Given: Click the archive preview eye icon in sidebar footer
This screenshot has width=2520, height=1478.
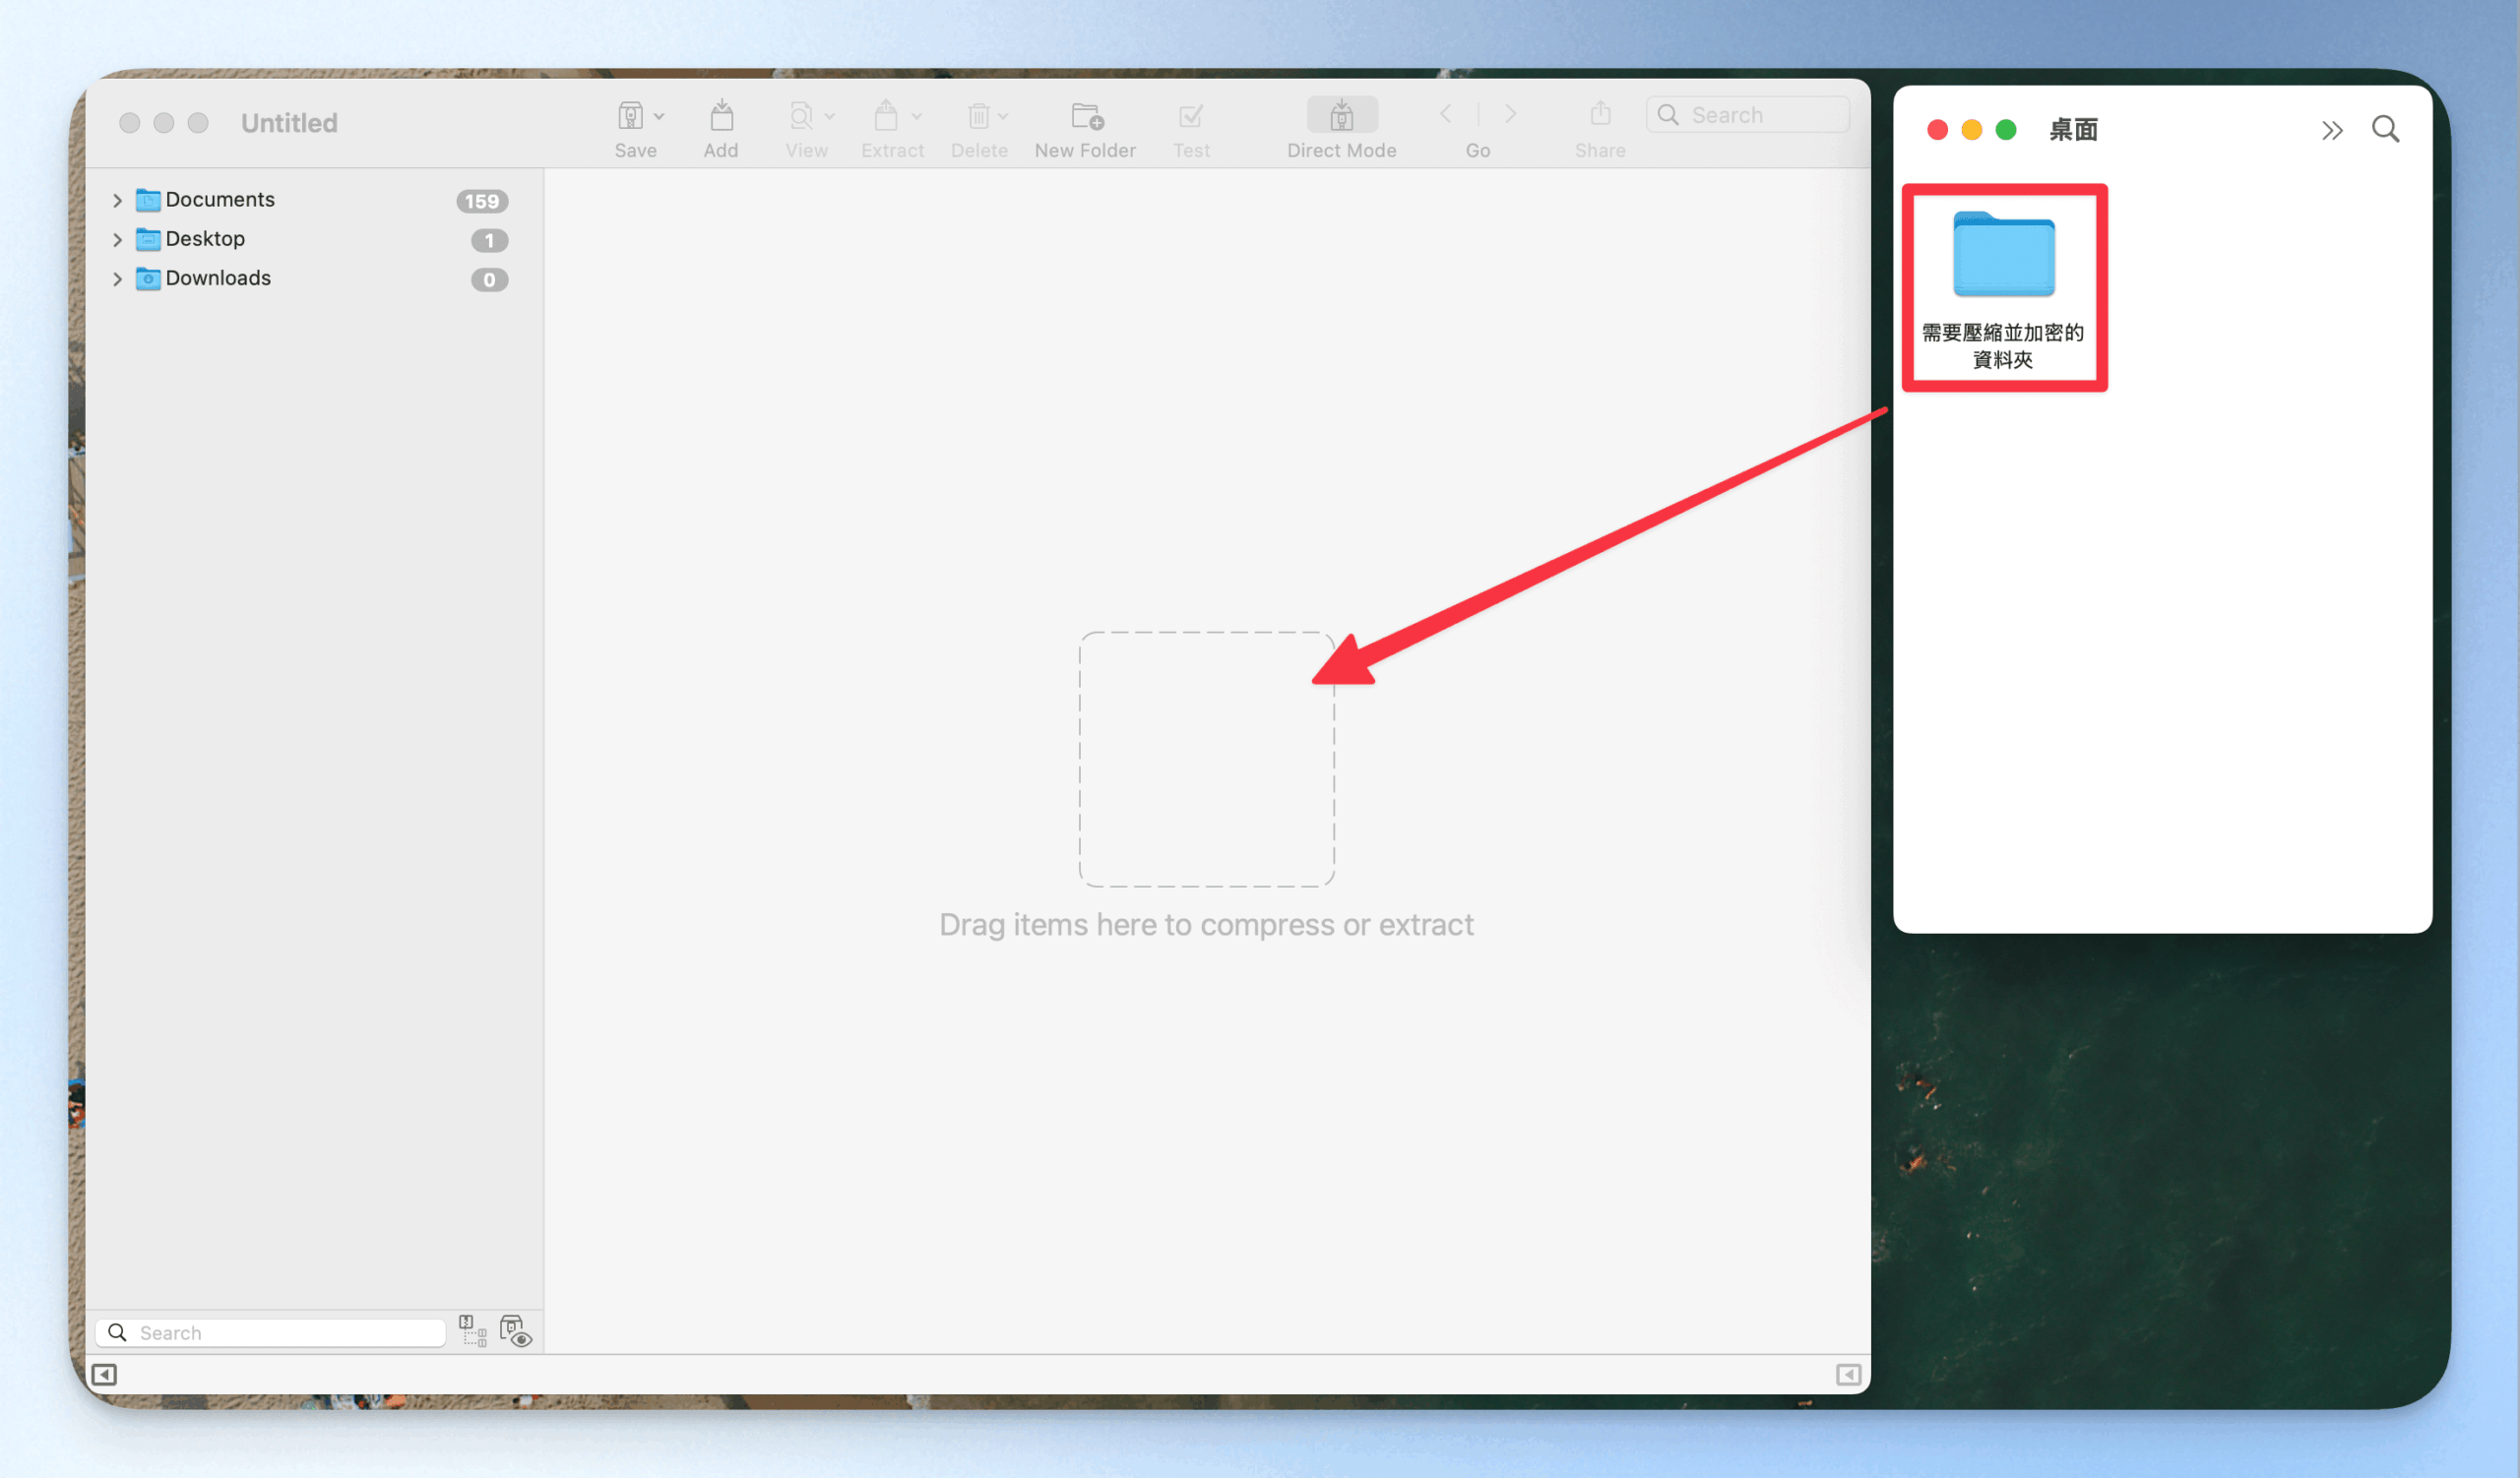Looking at the screenshot, I should pos(516,1332).
